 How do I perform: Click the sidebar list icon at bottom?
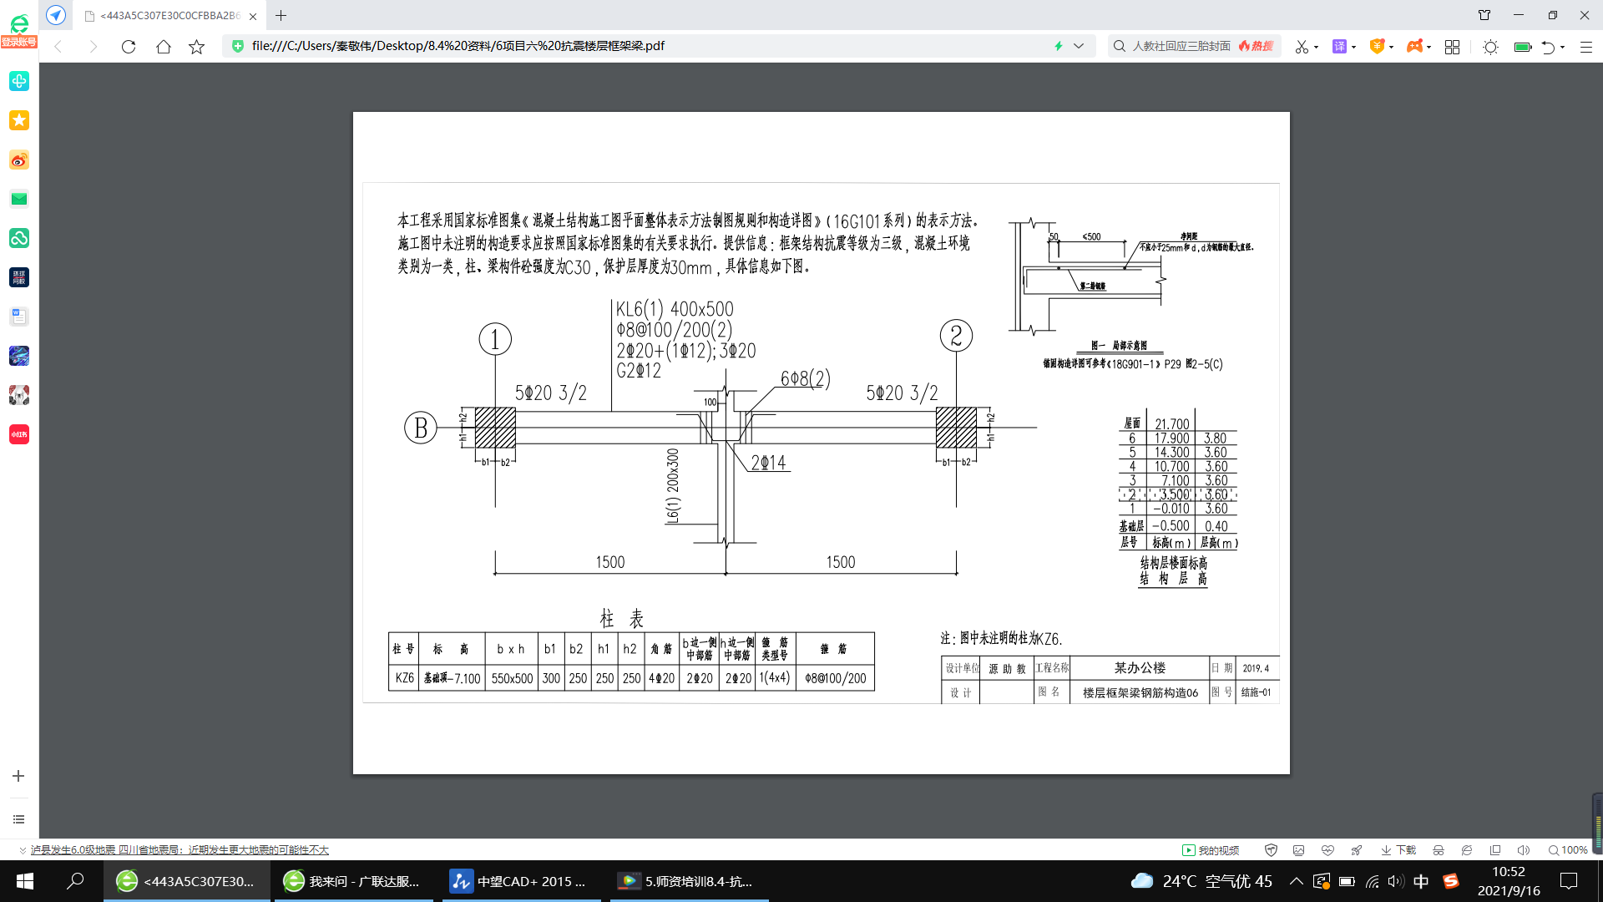18,819
